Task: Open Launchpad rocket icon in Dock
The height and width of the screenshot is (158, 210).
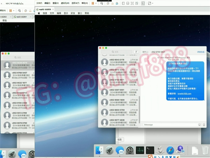Action: (110, 151)
